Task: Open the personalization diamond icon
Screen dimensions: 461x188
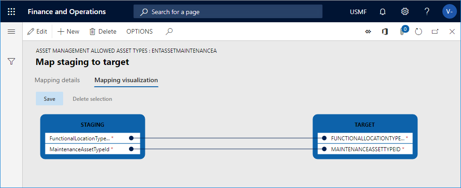Action: tap(368, 32)
